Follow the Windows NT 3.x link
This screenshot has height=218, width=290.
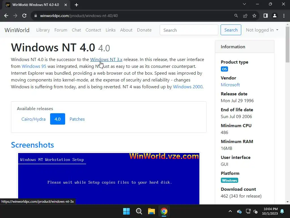point(106,60)
